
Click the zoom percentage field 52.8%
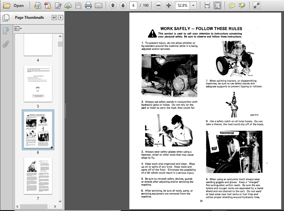click(183, 6)
